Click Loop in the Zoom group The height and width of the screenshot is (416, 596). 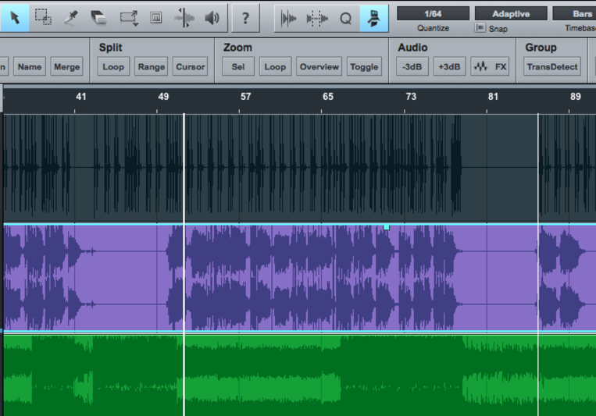pyautogui.click(x=275, y=67)
